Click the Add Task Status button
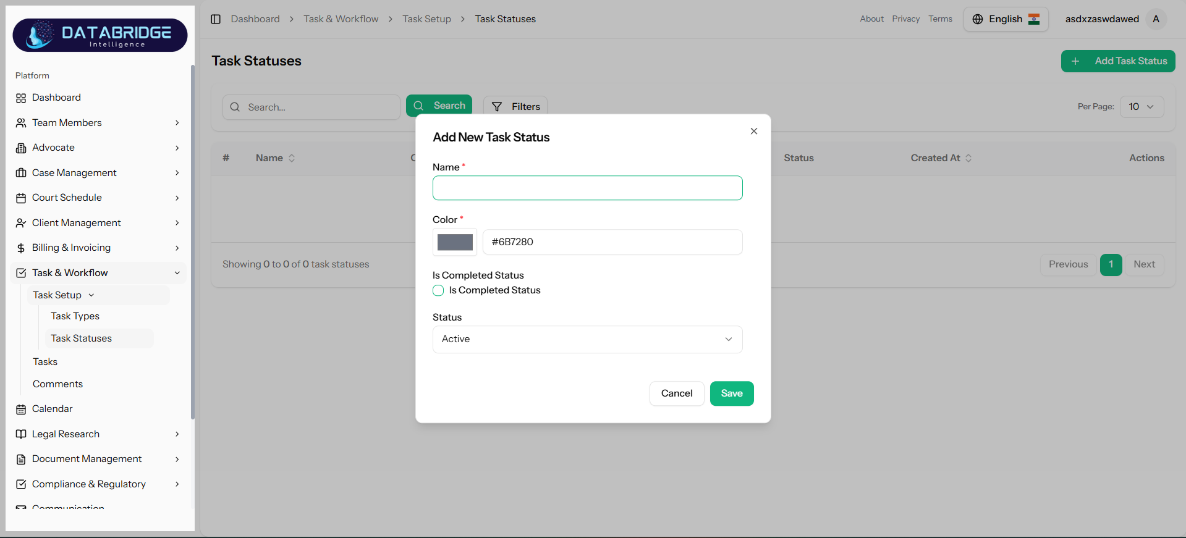Viewport: 1186px width, 538px height. pos(1118,61)
